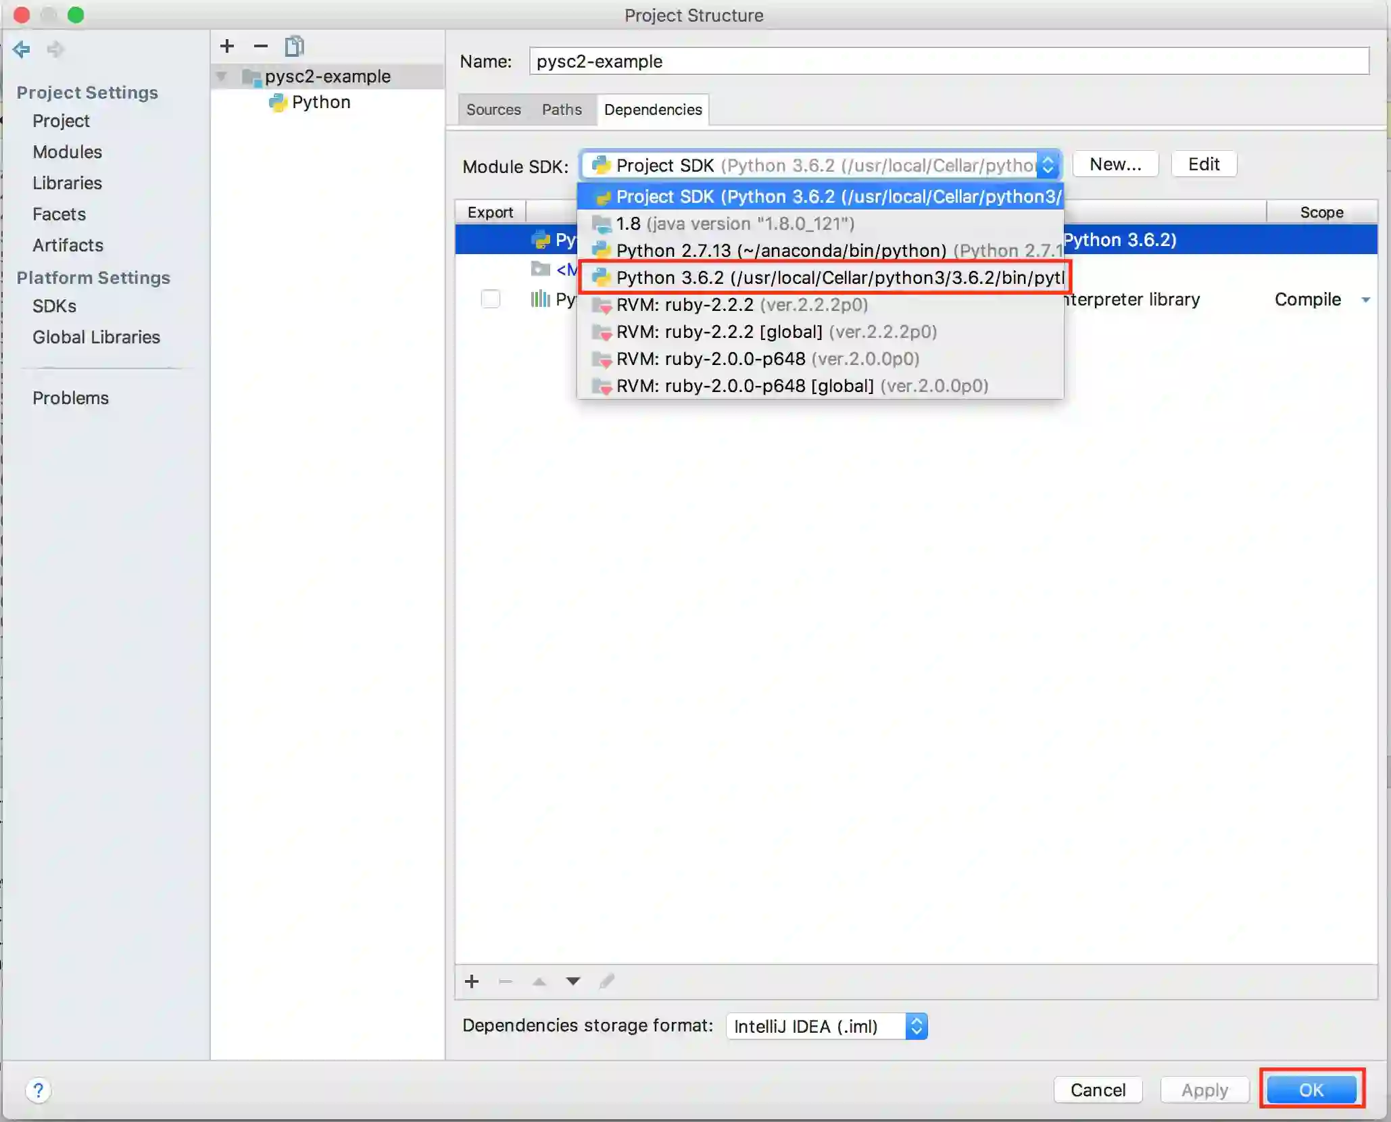
Task: Click the help question mark icon
Action: (39, 1090)
